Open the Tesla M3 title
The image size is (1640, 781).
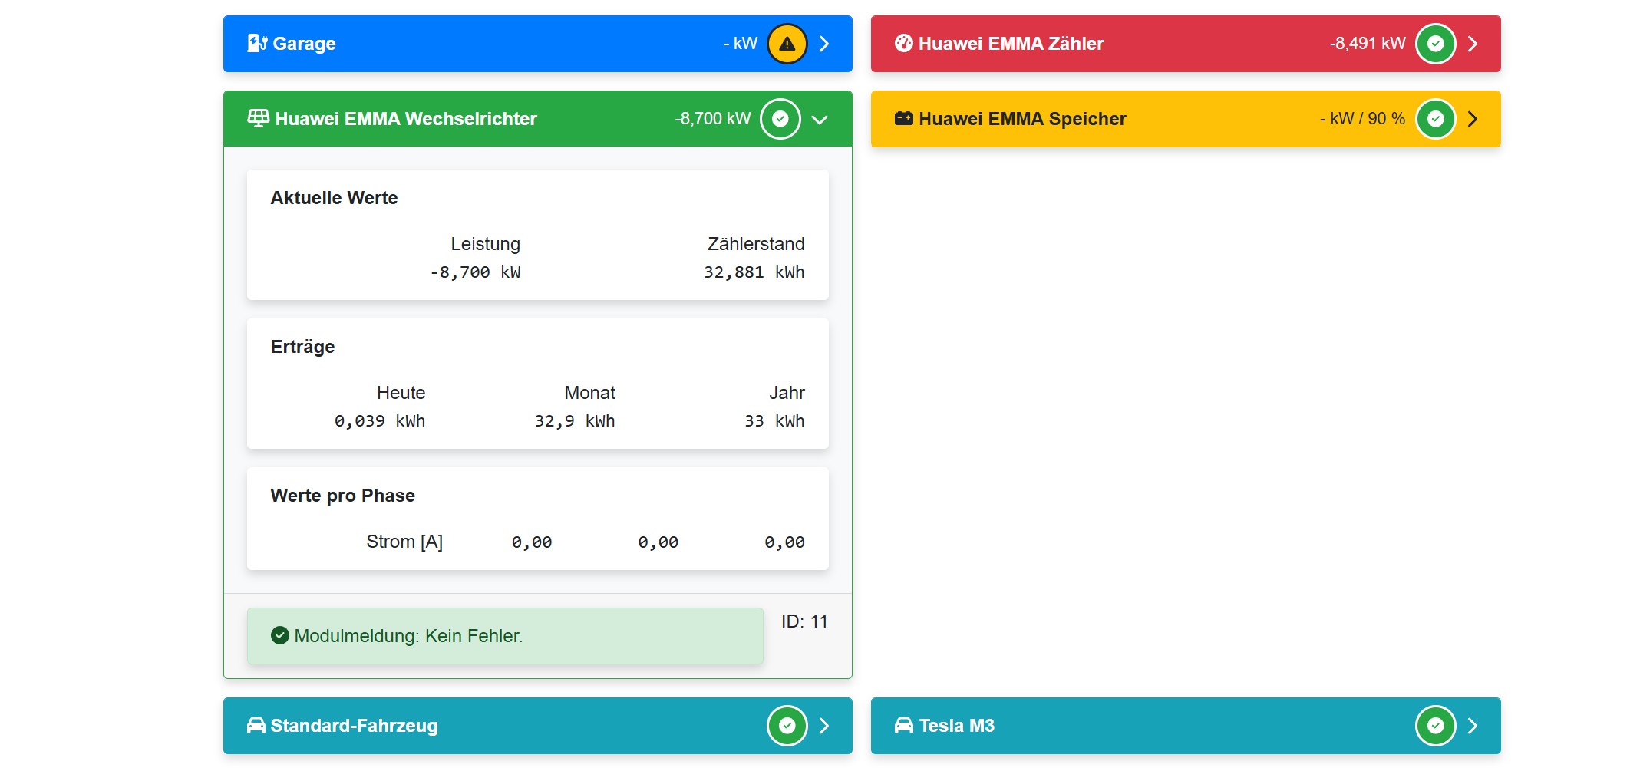[x=957, y=726]
